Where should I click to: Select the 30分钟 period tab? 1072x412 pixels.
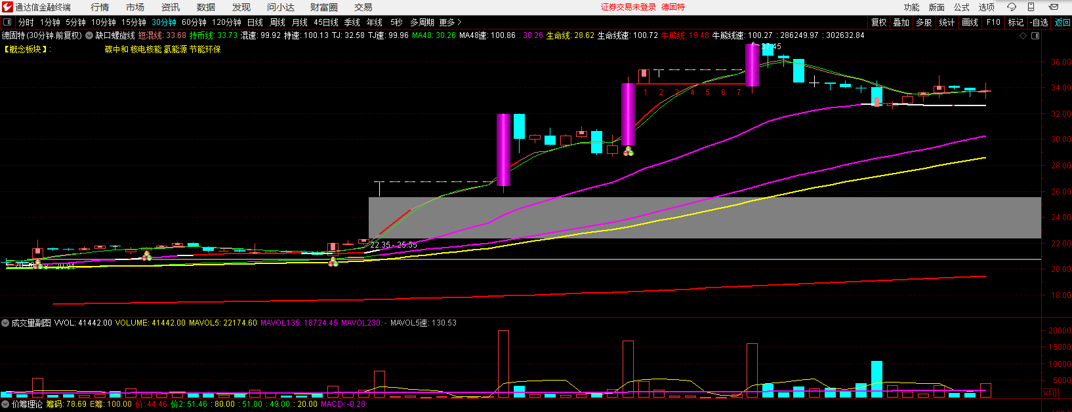[164, 22]
